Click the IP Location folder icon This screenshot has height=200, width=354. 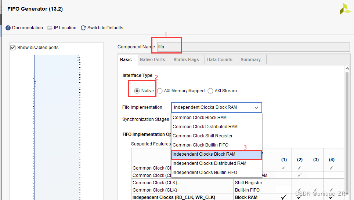(x=50, y=28)
